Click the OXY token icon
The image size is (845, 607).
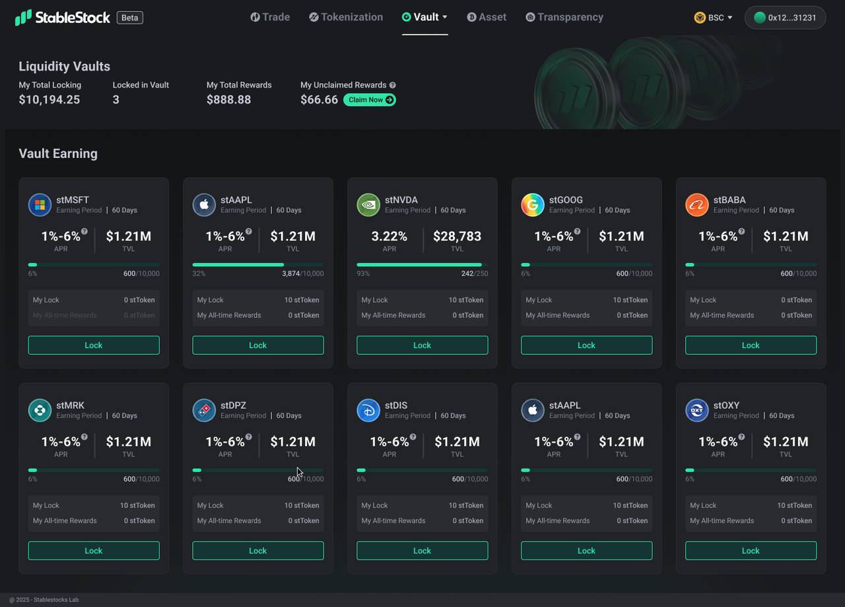click(x=697, y=410)
